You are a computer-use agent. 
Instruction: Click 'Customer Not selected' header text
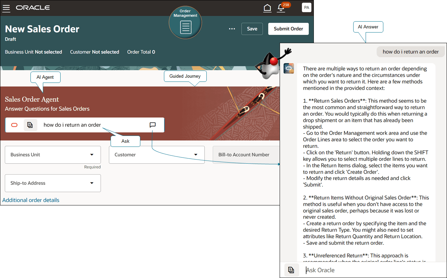(94, 52)
